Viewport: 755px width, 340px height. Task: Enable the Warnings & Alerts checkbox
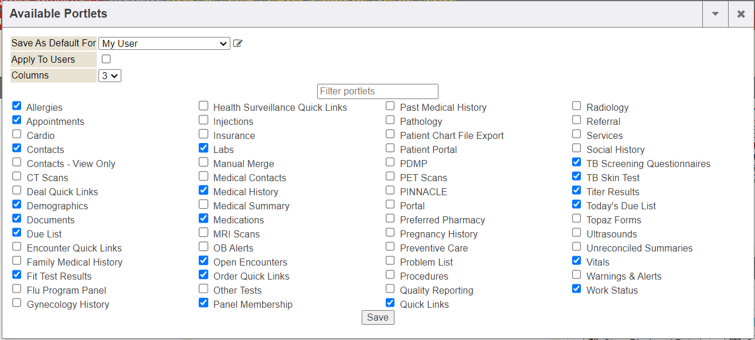click(577, 275)
